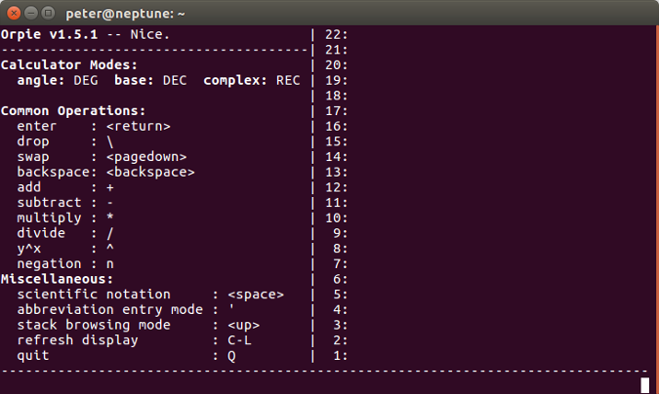Click the quit Q entry
The height and width of the screenshot is (394, 659).
pos(127,355)
